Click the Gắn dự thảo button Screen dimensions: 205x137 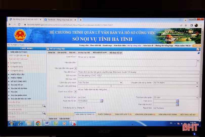[65, 119]
